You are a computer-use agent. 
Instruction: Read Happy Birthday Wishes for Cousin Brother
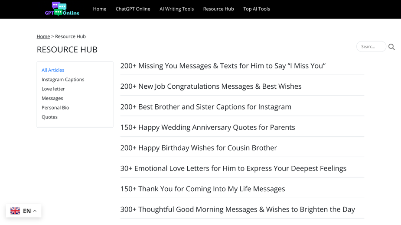click(x=199, y=148)
